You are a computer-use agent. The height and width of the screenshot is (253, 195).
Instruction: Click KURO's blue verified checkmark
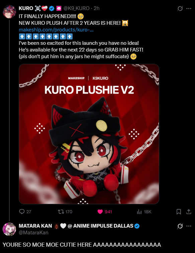click(52, 8)
